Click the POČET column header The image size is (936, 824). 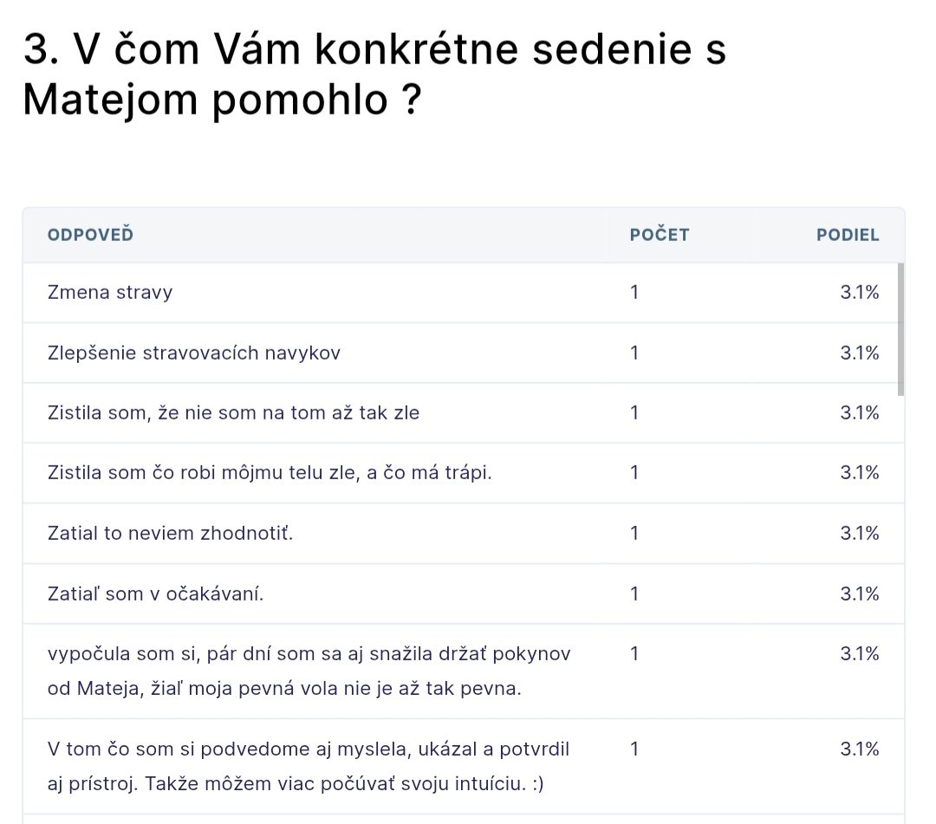(659, 235)
